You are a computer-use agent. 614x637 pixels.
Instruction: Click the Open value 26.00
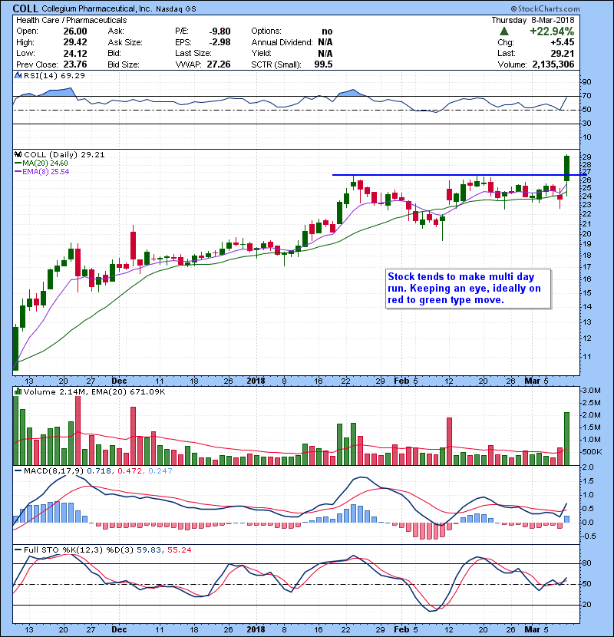[x=75, y=31]
